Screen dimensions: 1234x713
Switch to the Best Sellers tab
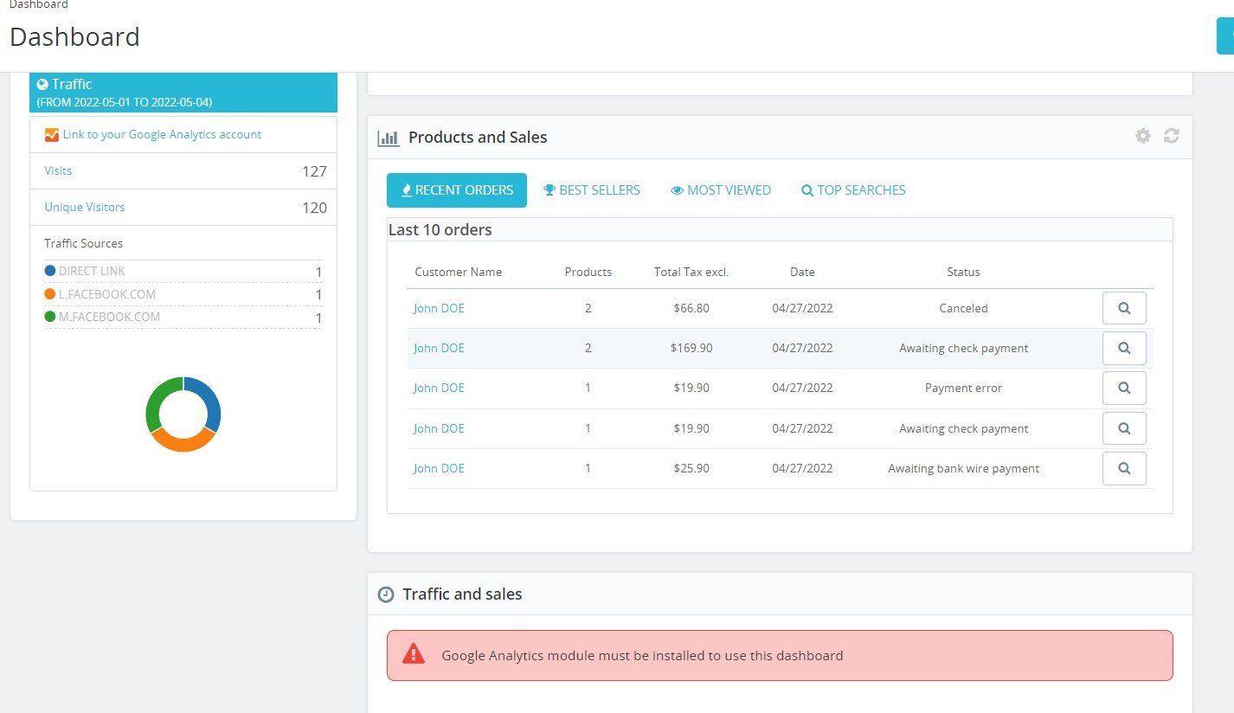click(x=592, y=190)
